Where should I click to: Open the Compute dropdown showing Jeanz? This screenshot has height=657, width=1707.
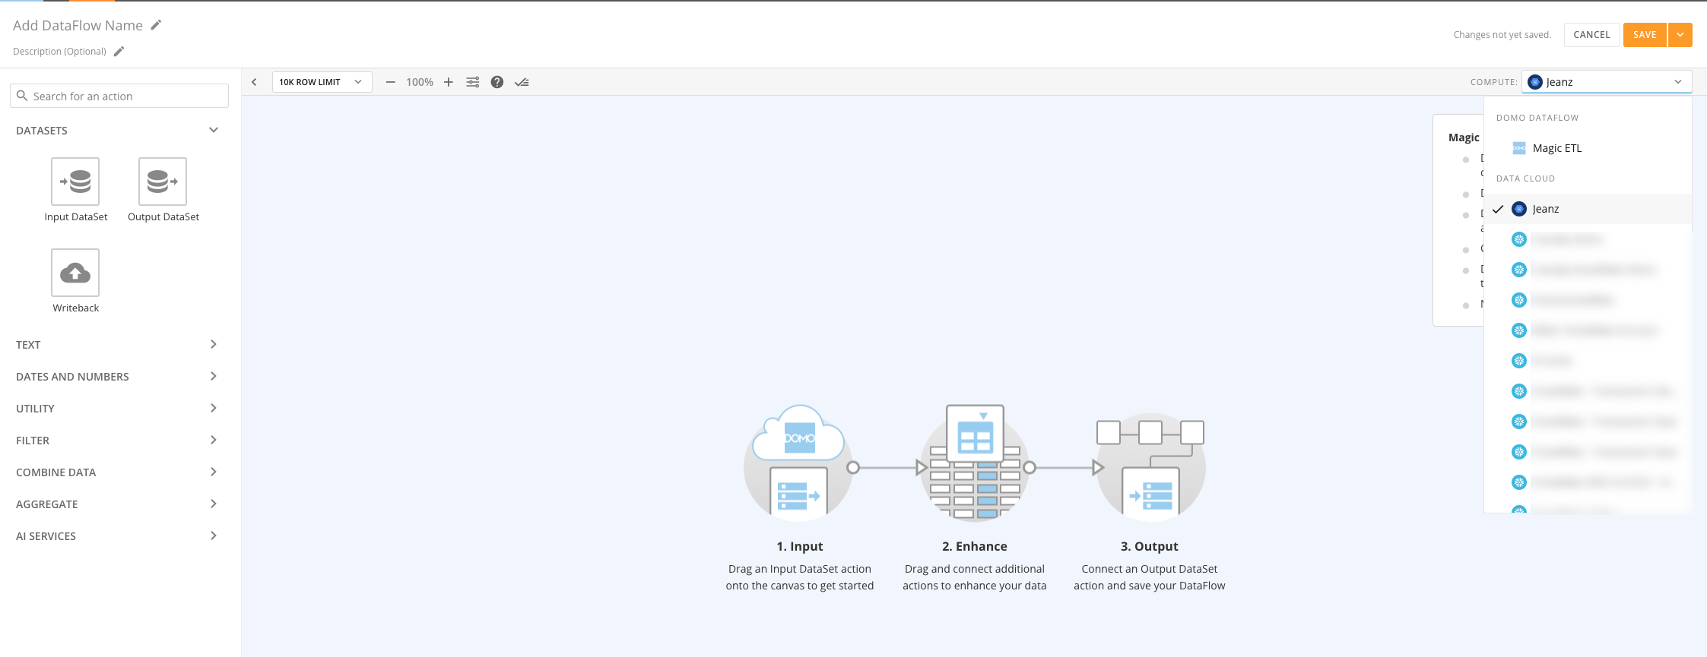[1607, 82]
